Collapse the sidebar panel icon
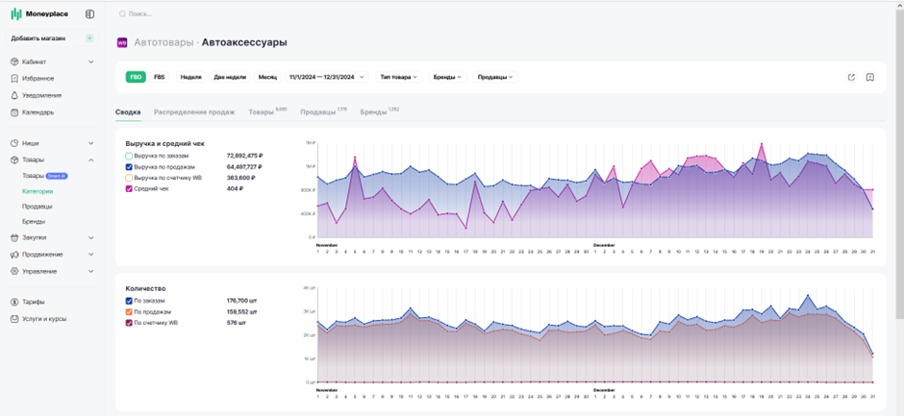 coord(89,13)
